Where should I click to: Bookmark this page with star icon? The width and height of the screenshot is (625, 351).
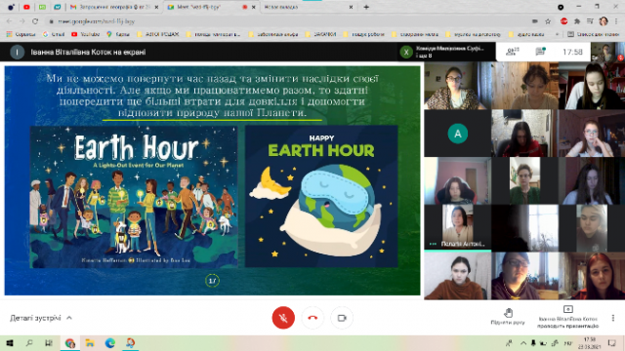coord(548,21)
